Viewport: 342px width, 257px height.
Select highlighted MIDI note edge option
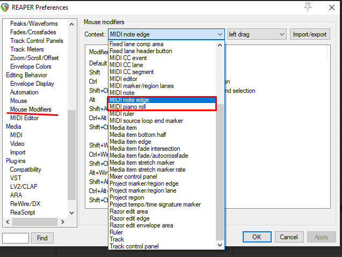(162, 100)
